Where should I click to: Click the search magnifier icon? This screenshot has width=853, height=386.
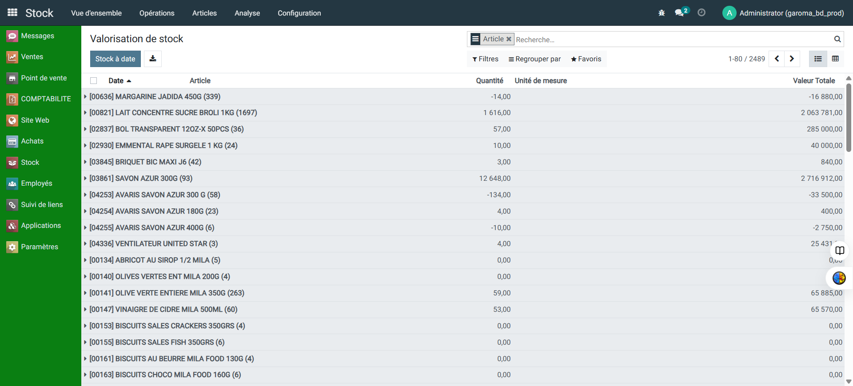click(x=837, y=39)
